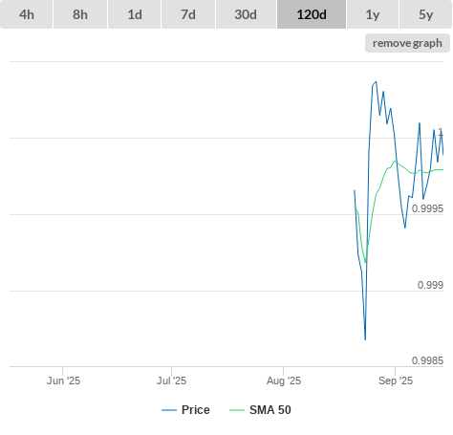Viewport: 453px width, 435px height.
Task: Click the Jun '25 axis label
Action: tap(63, 381)
